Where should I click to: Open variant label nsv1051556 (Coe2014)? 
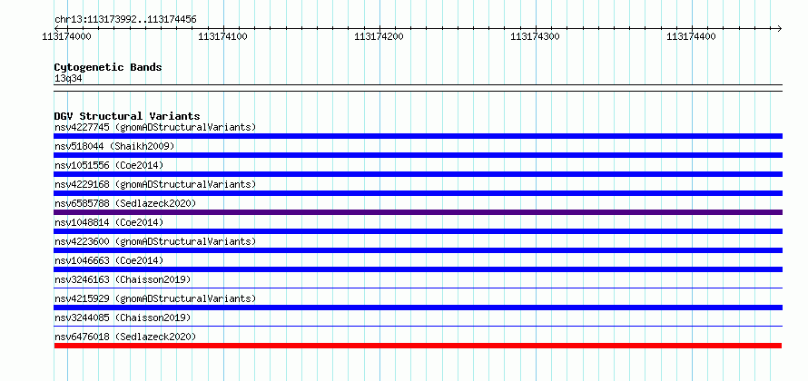(109, 165)
